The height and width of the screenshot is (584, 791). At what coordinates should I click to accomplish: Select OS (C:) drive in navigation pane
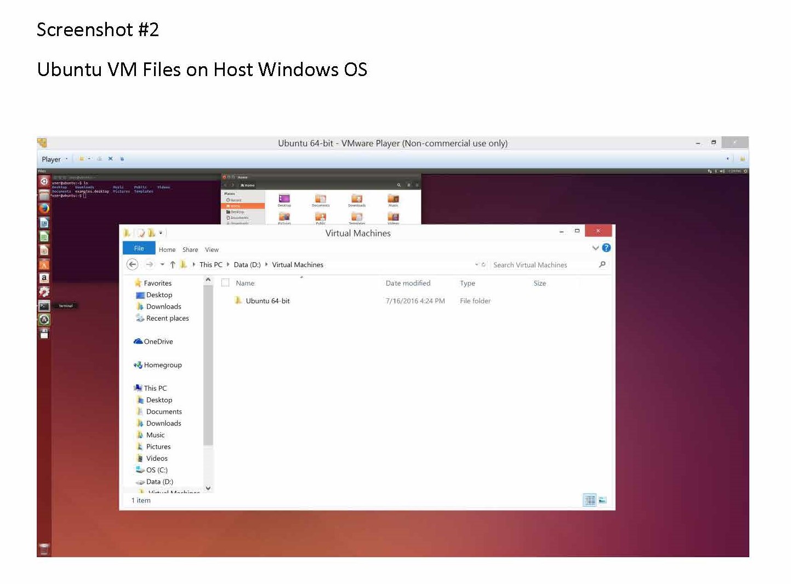(x=152, y=470)
